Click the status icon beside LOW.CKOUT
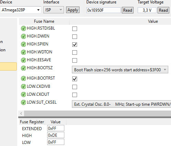Viewport: 171px width, 146px height. click(x=23, y=95)
